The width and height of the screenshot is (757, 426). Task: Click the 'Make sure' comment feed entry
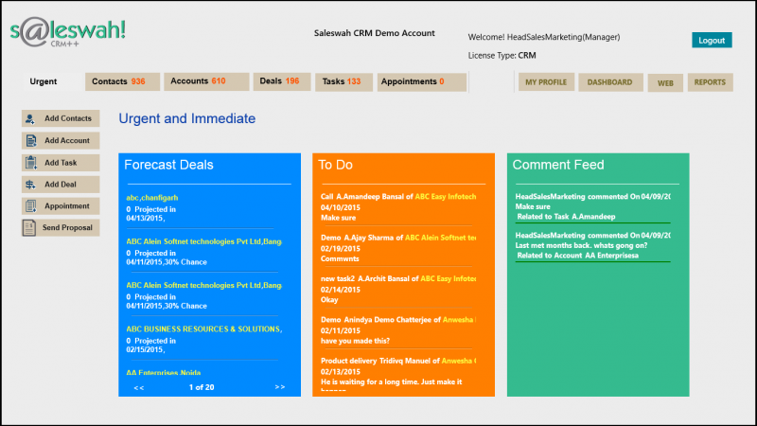click(533, 206)
